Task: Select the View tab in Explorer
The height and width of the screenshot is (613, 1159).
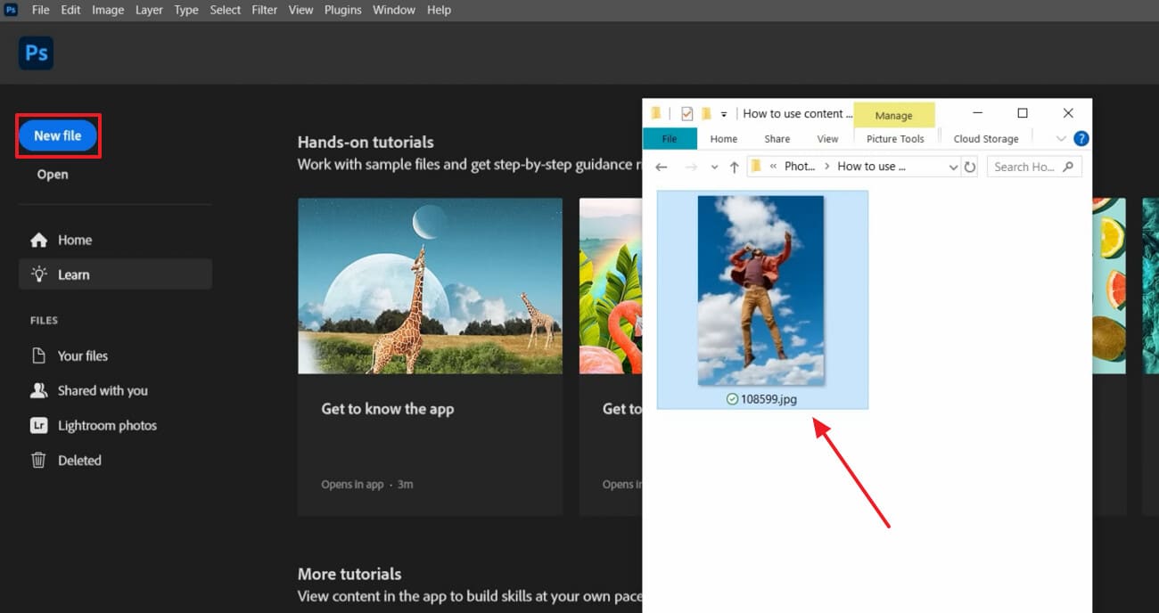Action: click(827, 138)
